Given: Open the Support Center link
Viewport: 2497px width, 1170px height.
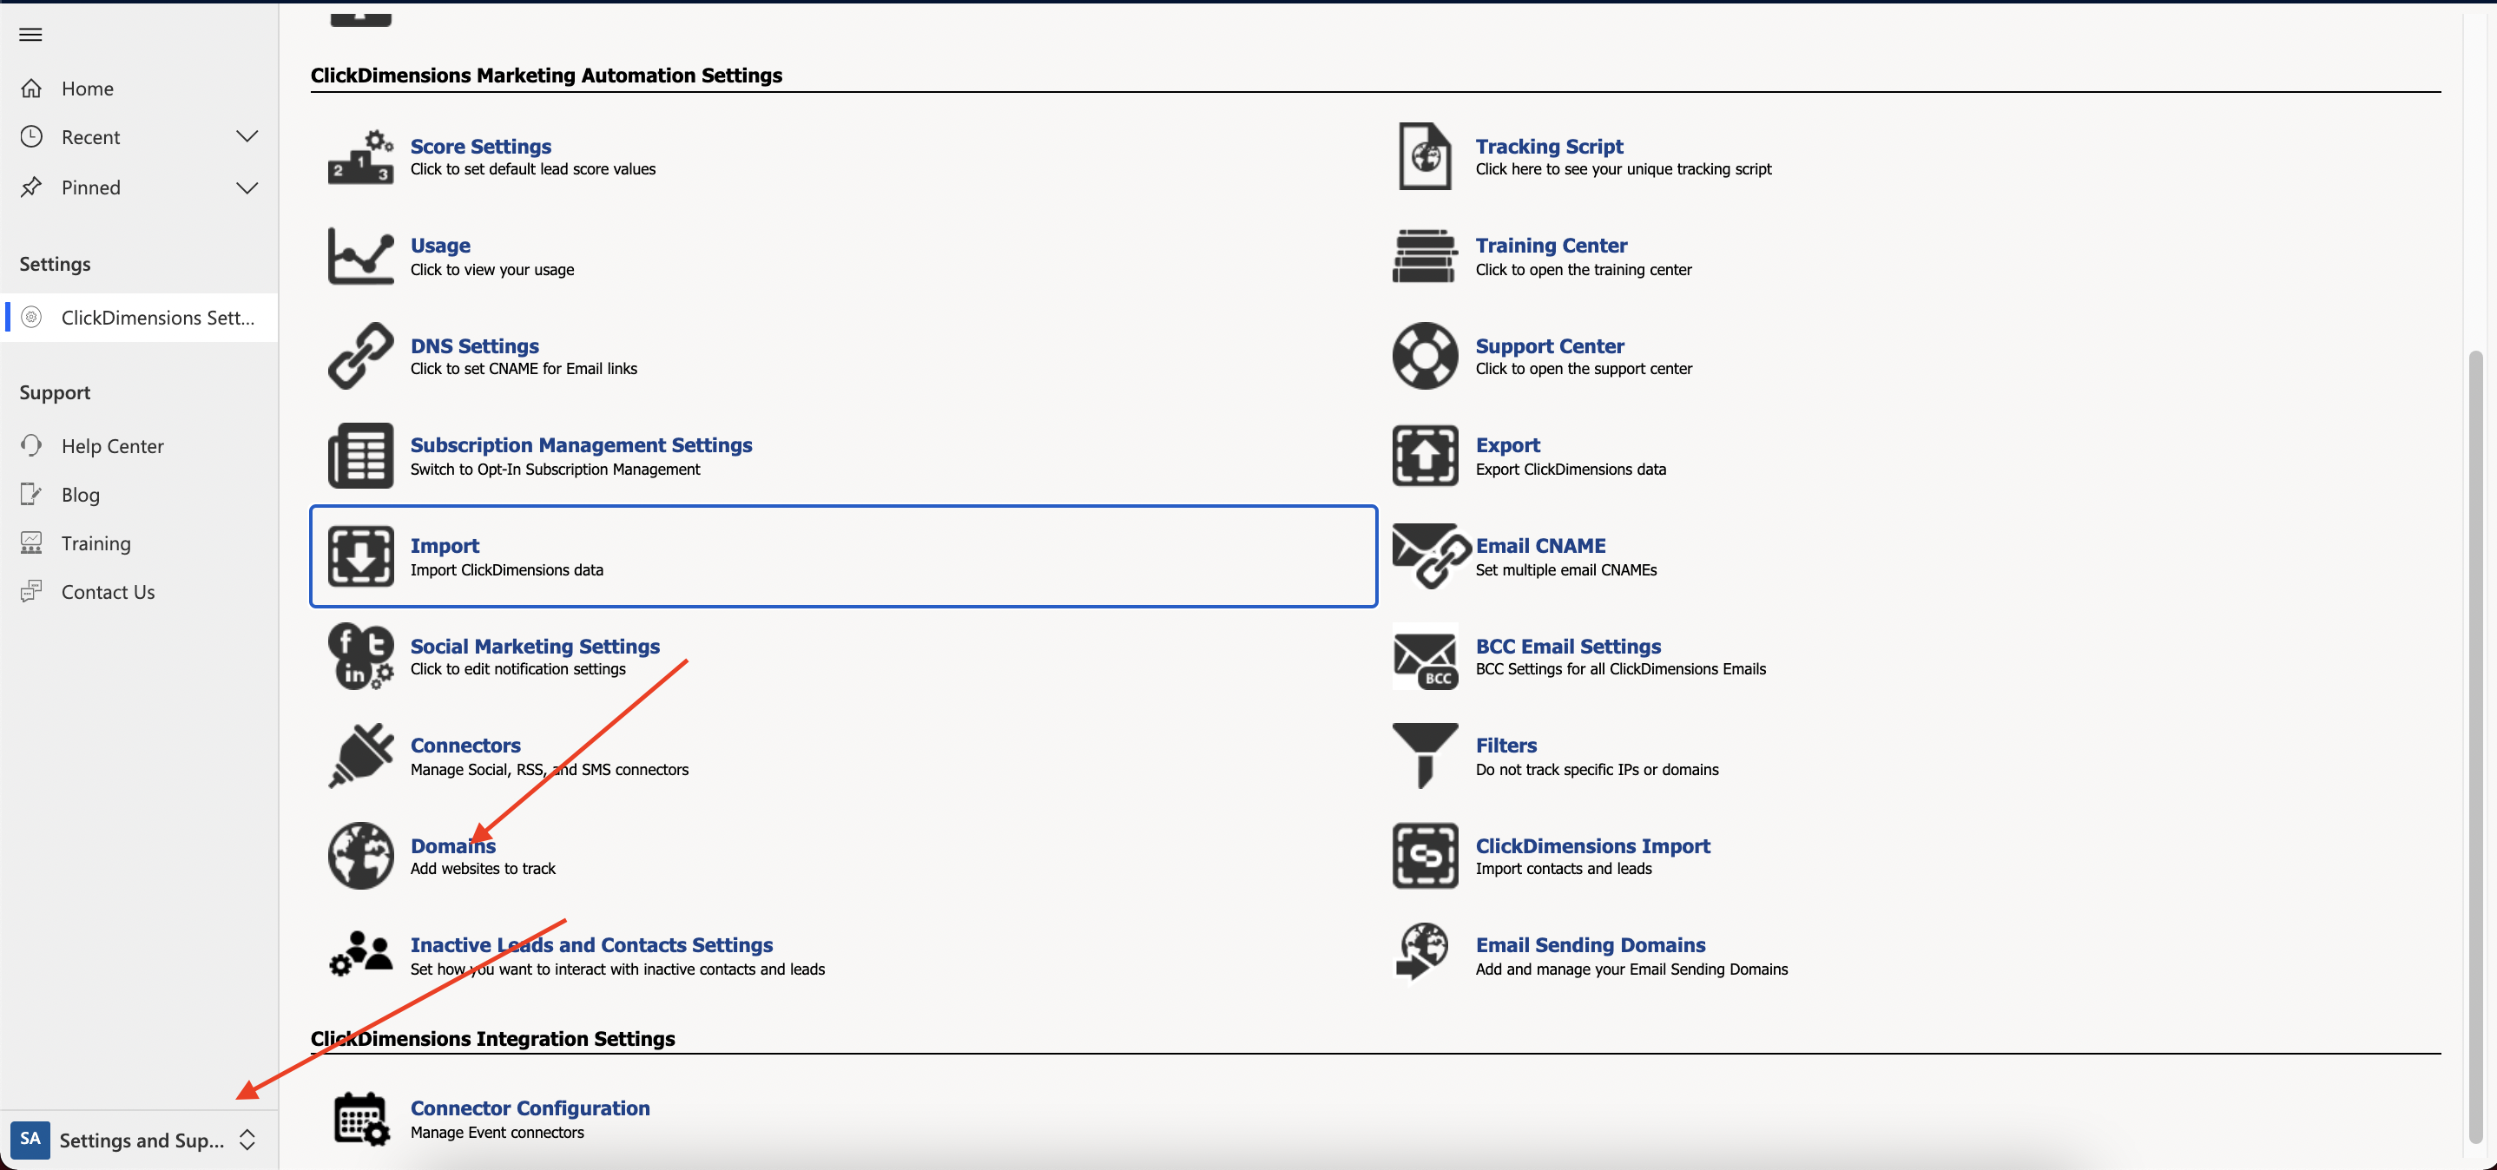Looking at the screenshot, I should [1549, 346].
